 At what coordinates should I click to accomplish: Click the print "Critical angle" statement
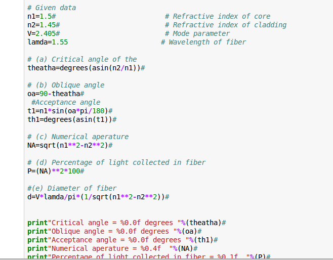point(127,223)
